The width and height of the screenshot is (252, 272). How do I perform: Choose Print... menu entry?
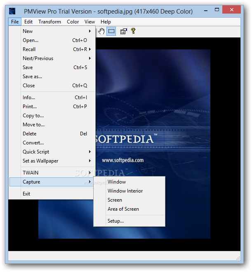pos(52,107)
